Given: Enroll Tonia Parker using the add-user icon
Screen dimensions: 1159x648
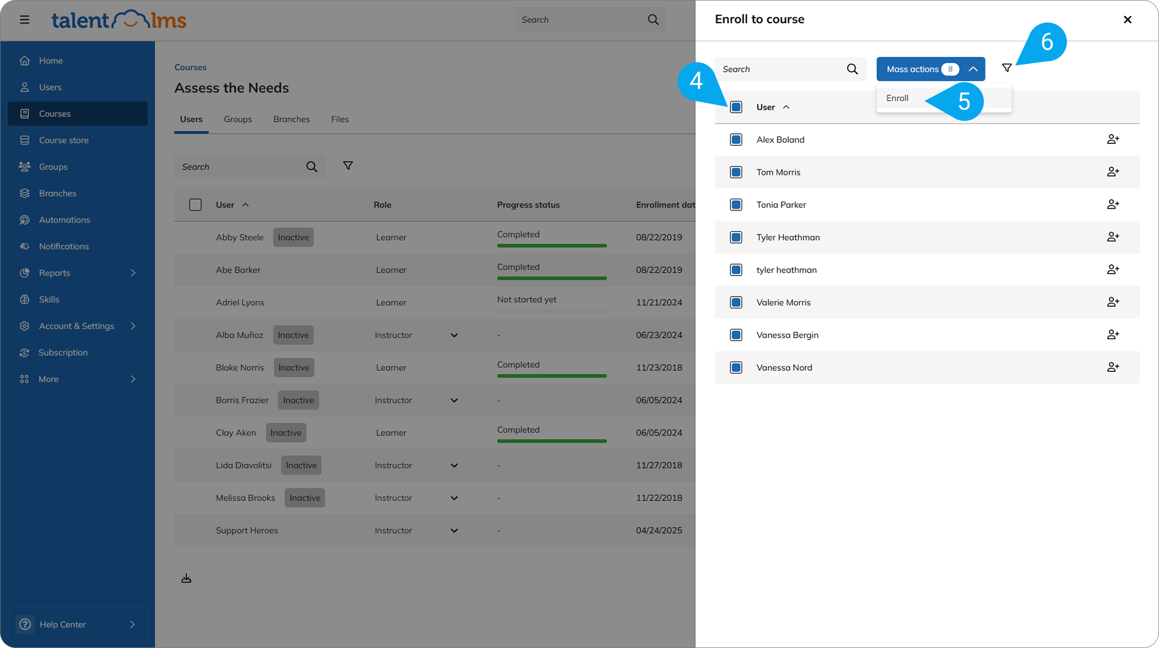Looking at the screenshot, I should coord(1113,204).
